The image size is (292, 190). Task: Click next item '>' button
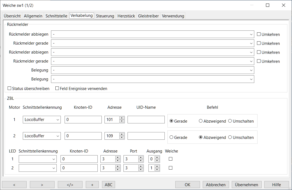point(42,185)
